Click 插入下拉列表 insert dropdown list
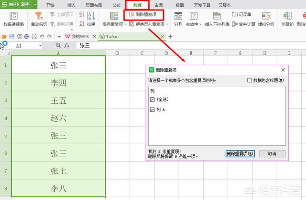306x200 pixels. click(217, 19)
